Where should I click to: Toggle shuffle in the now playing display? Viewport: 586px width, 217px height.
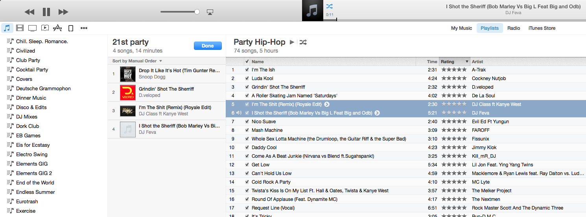coord(330,6)
